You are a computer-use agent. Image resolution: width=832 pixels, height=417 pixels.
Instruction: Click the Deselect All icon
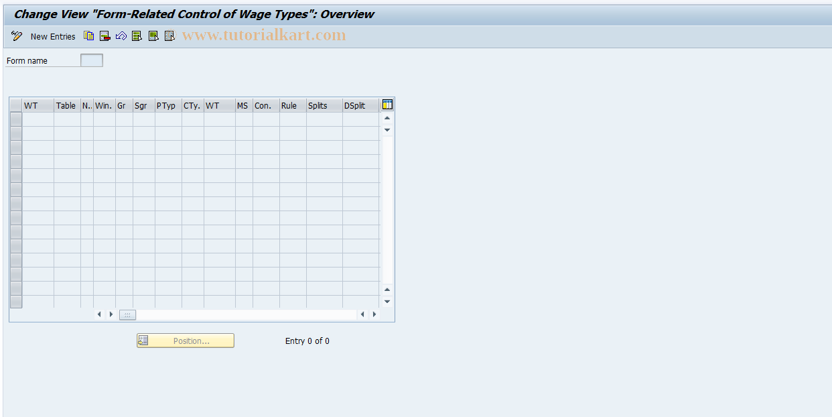point(169,36)
